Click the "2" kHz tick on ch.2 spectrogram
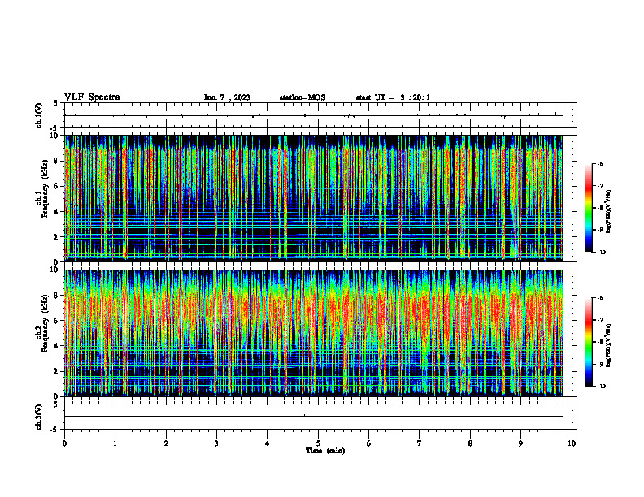The image size is (644, 497). point(56,371)
